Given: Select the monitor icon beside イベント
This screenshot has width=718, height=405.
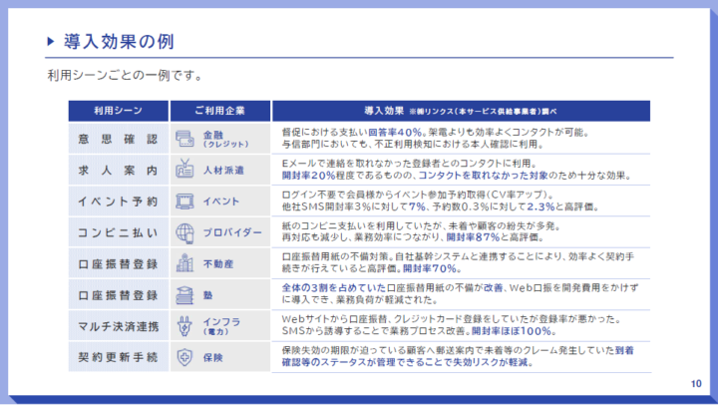Looking at the screenshot, I should (184, 202).
